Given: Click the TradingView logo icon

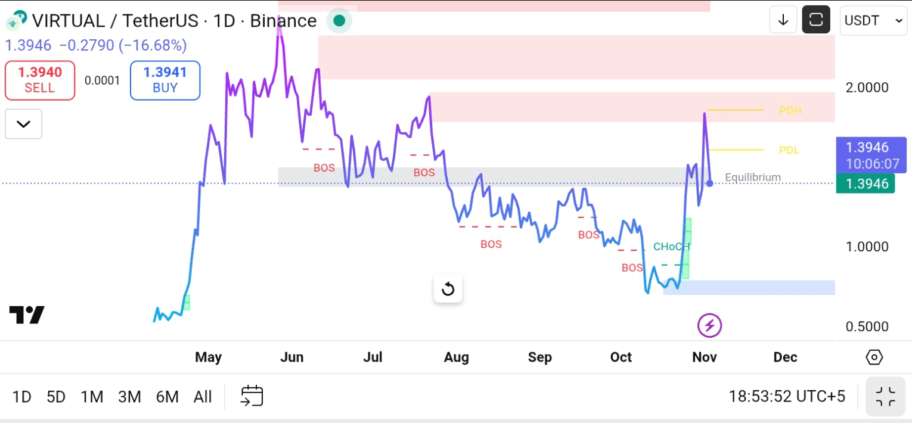Looking at the screenshot, I should pyautogui.click(x=27, y=315).
